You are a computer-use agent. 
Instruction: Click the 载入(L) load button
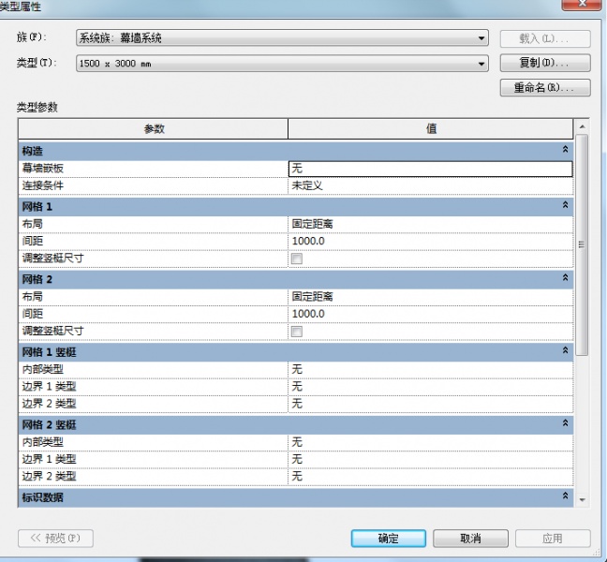point(545,38)
